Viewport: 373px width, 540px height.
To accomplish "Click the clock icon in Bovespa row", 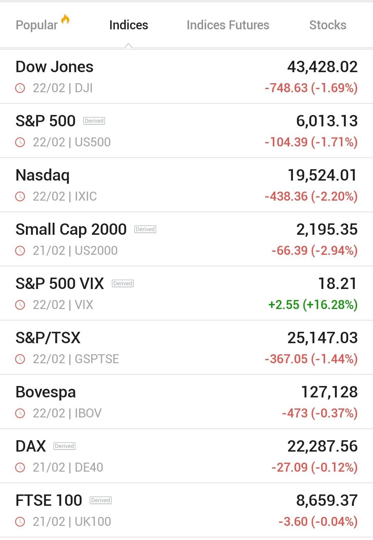I will (x=20, y=414).
